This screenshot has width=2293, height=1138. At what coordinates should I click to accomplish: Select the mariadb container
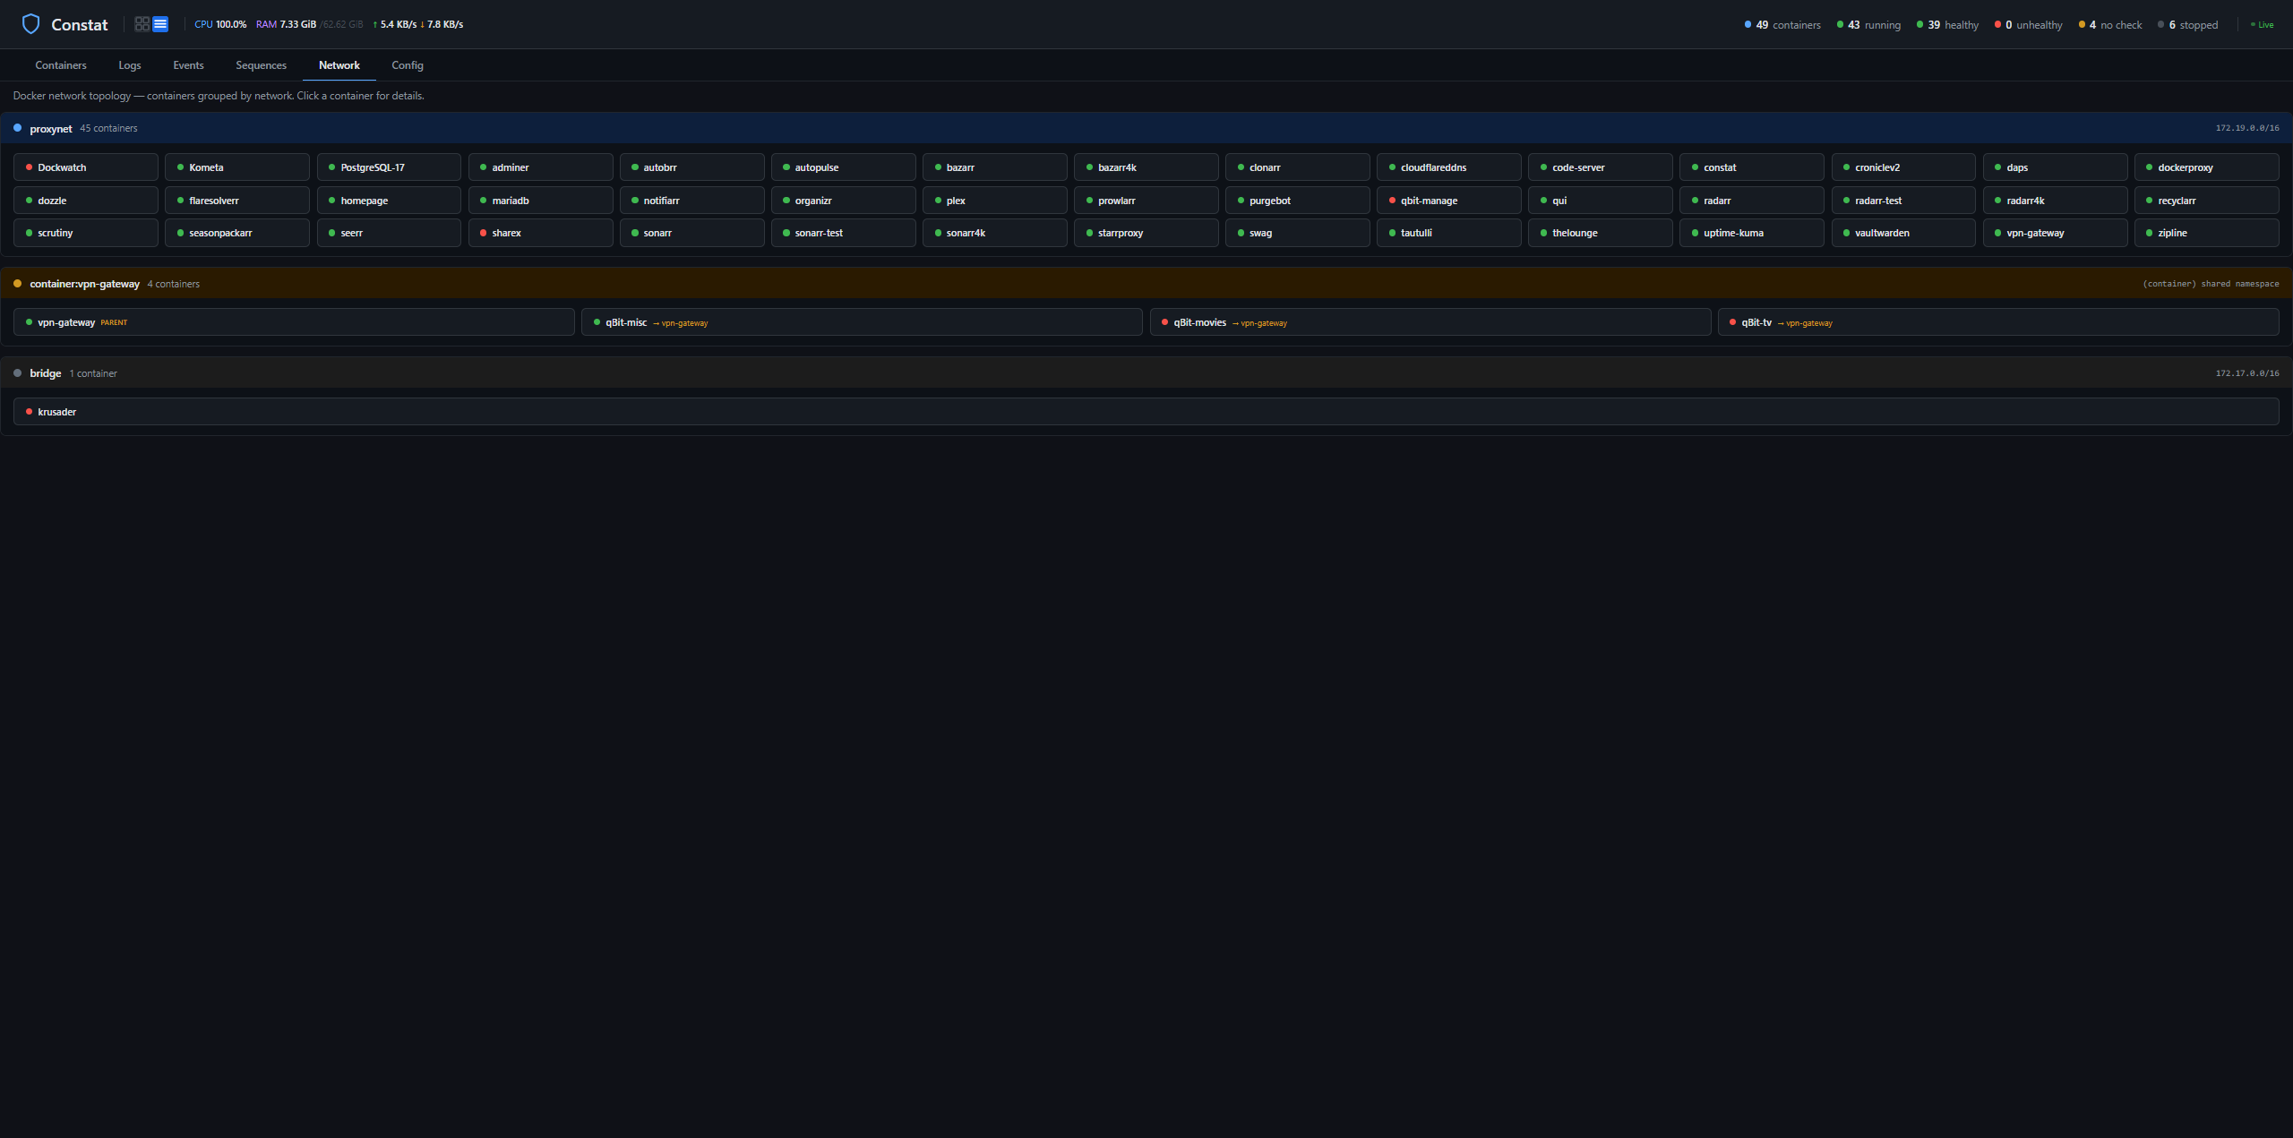[540, 201]
